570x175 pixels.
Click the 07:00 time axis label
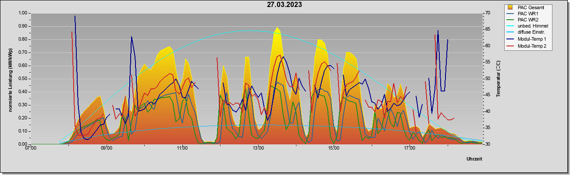point(31,148)
